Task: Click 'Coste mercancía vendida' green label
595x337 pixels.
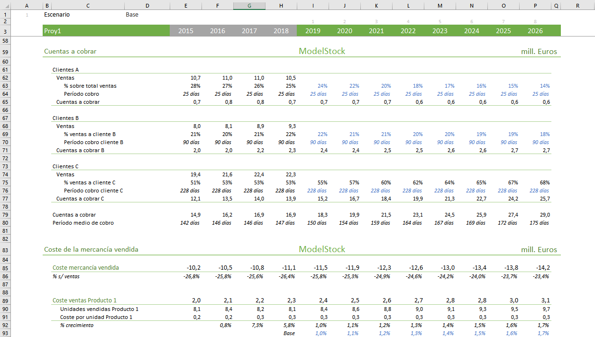Action: click(x=86, y=268)
